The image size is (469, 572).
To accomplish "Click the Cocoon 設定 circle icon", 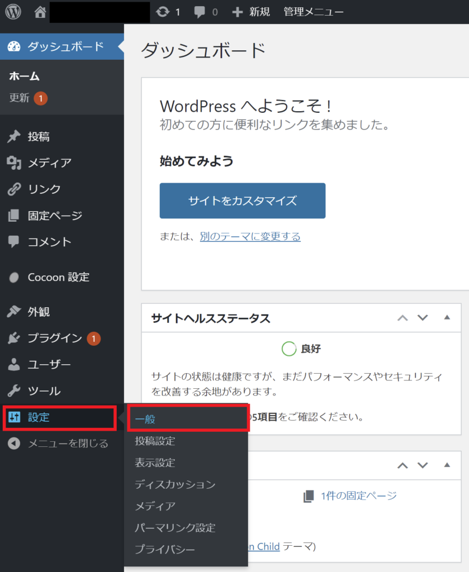I will (14, 277).
